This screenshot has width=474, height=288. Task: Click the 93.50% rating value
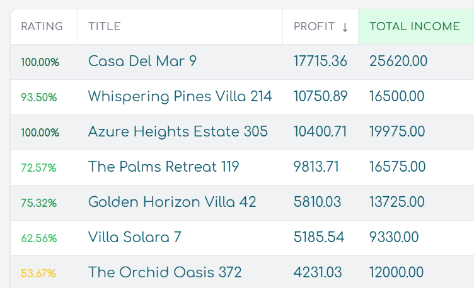(x=39, y=97)
